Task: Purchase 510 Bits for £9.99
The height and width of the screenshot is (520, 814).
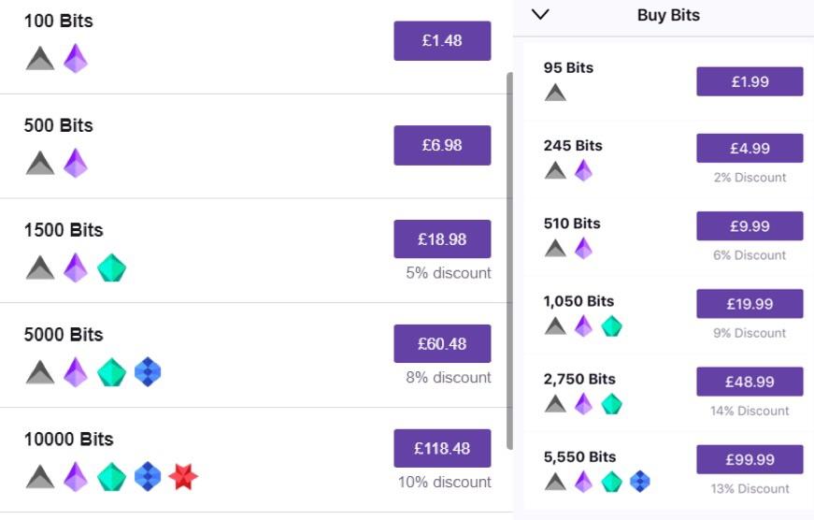Action: 750,226
